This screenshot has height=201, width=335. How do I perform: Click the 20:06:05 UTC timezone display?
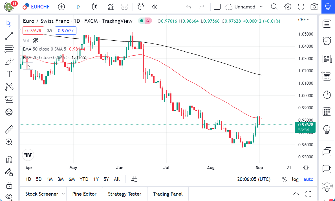[253, 179]
